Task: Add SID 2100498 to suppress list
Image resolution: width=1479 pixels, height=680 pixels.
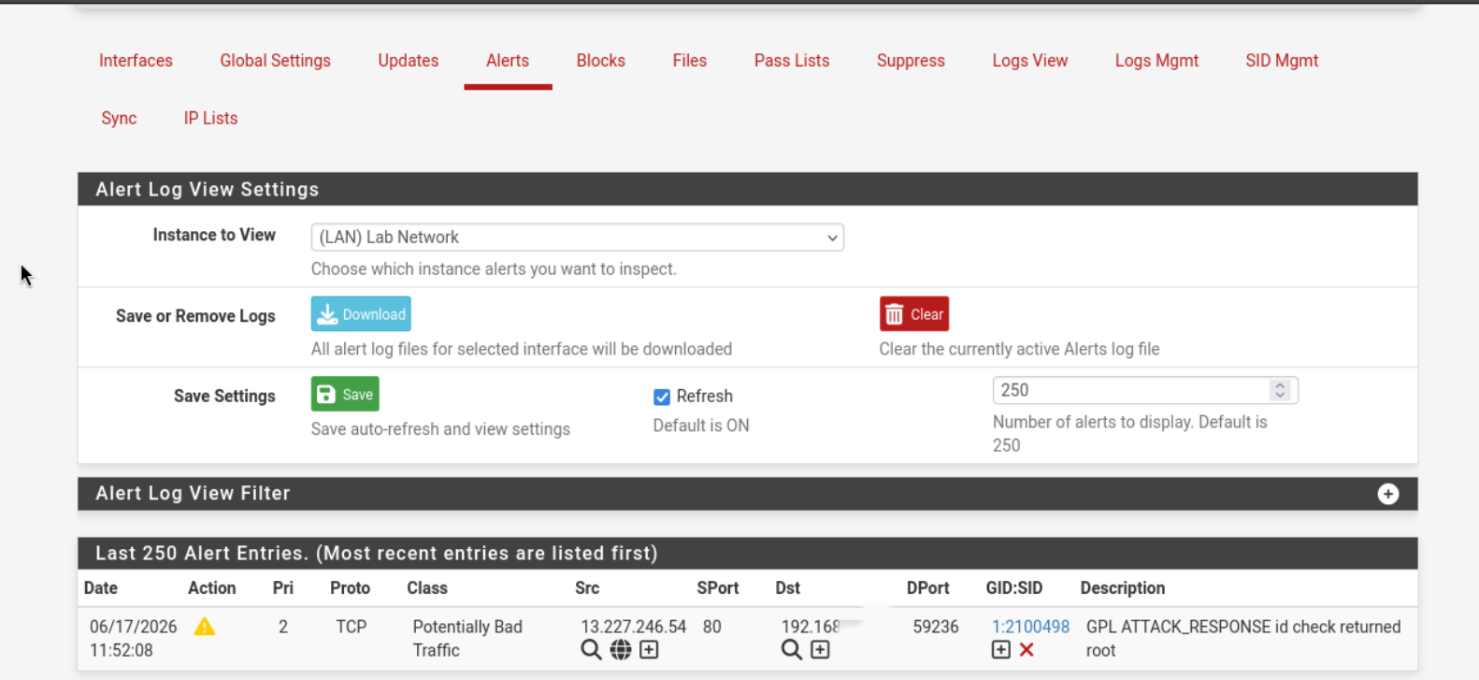Action: pyautogui.click(x=1001, y=650)
